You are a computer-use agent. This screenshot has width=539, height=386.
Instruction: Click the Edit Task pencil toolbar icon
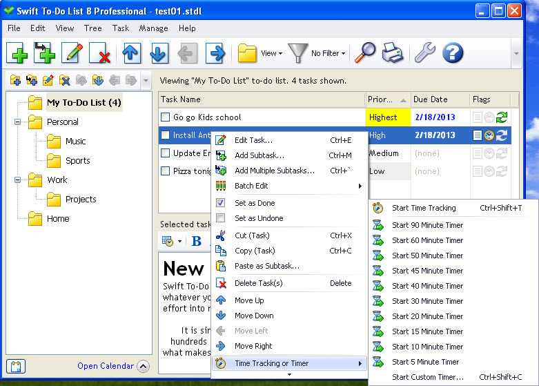click(x=72, y=53)
